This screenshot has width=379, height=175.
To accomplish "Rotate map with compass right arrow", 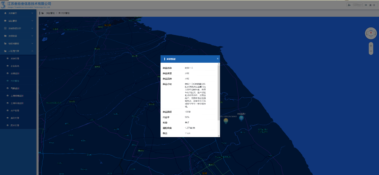I will (375, 34).
